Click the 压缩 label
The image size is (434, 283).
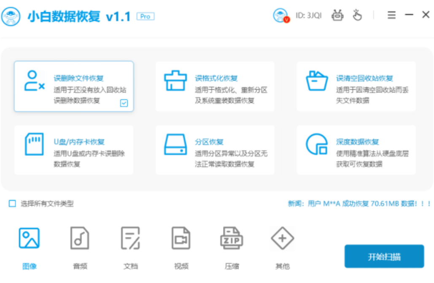click(232, 267)
